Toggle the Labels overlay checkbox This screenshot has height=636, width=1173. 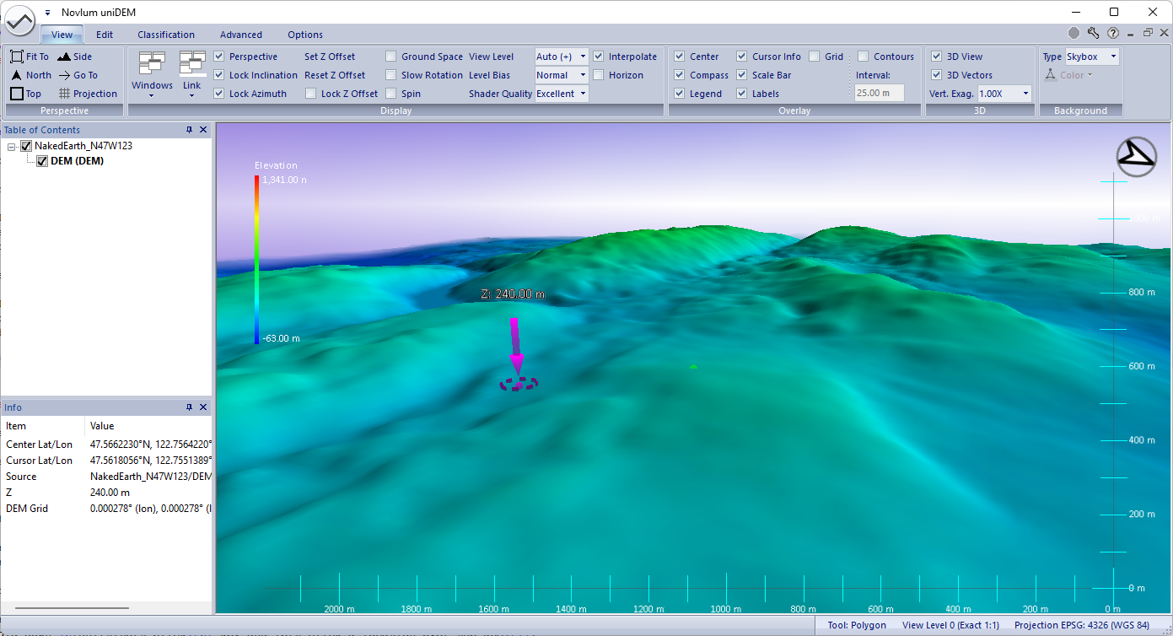click(742, 94)
